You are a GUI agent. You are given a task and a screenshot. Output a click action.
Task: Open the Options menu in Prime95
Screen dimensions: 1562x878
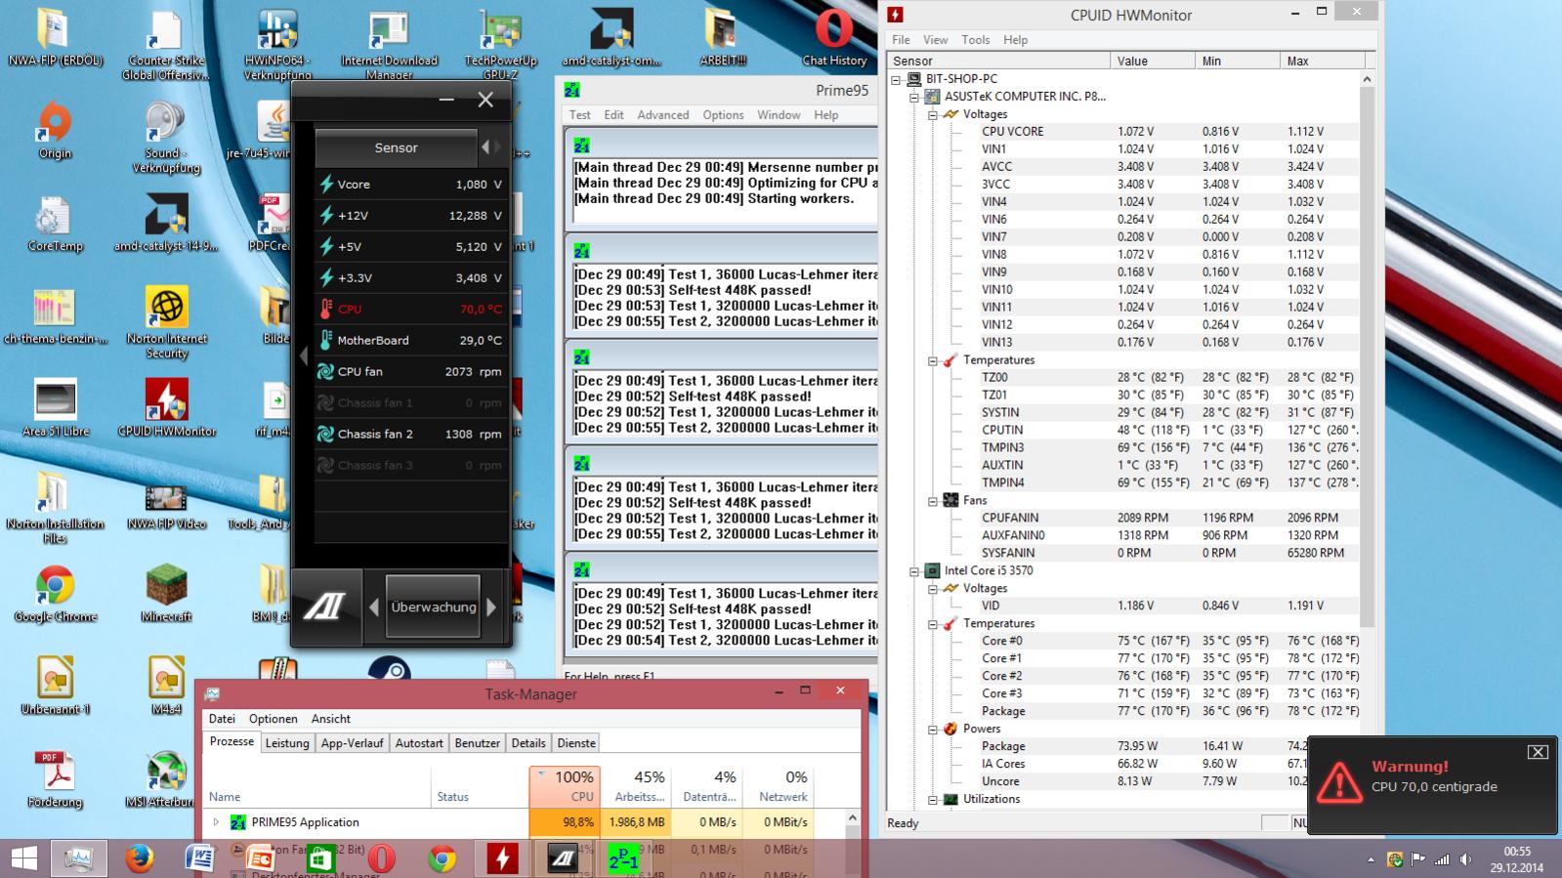coord(723,115)
